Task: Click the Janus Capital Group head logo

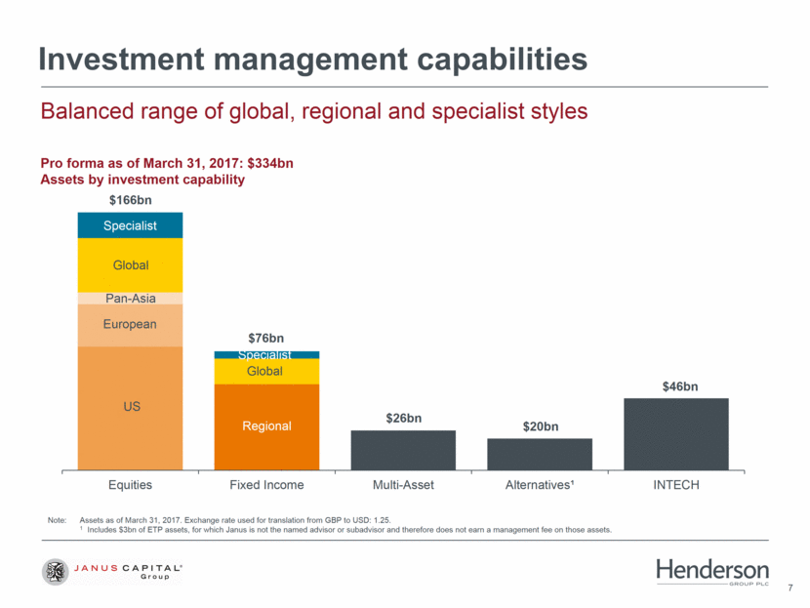Action: [x=55, y=571]
